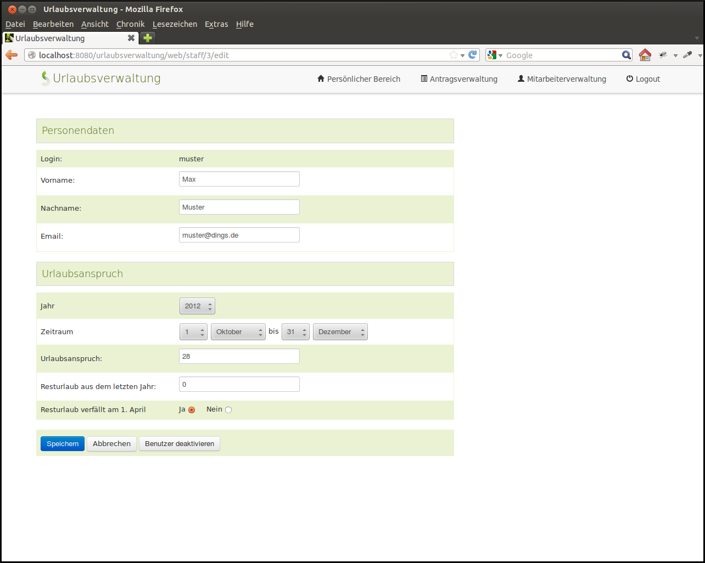
Task: Click the Abbrechen button
Action: coord(111,443)
